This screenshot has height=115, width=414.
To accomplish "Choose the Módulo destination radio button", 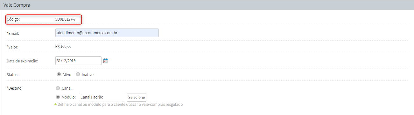I will pos(58,97).
